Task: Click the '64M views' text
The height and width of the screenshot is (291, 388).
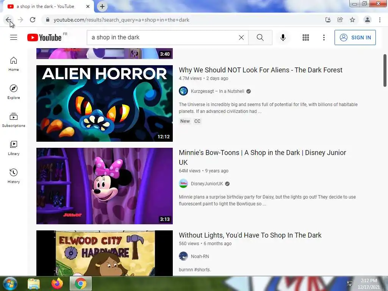Action: [x=189, y=171]
